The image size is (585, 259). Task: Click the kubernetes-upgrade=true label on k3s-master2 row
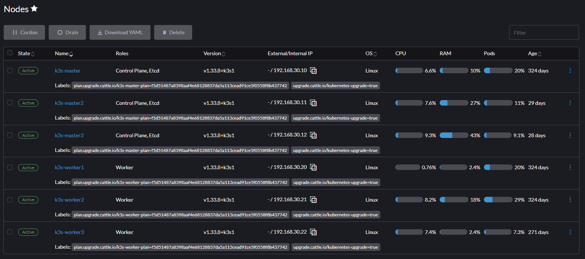(x=335, y=118)
